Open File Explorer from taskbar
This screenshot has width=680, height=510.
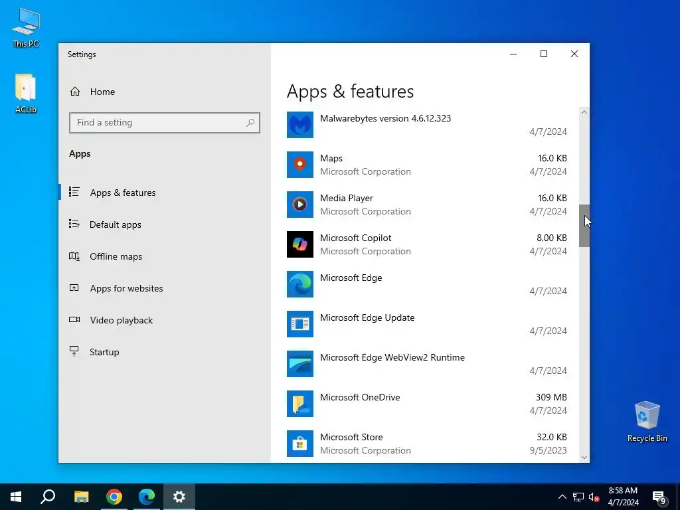pos(81,497)
